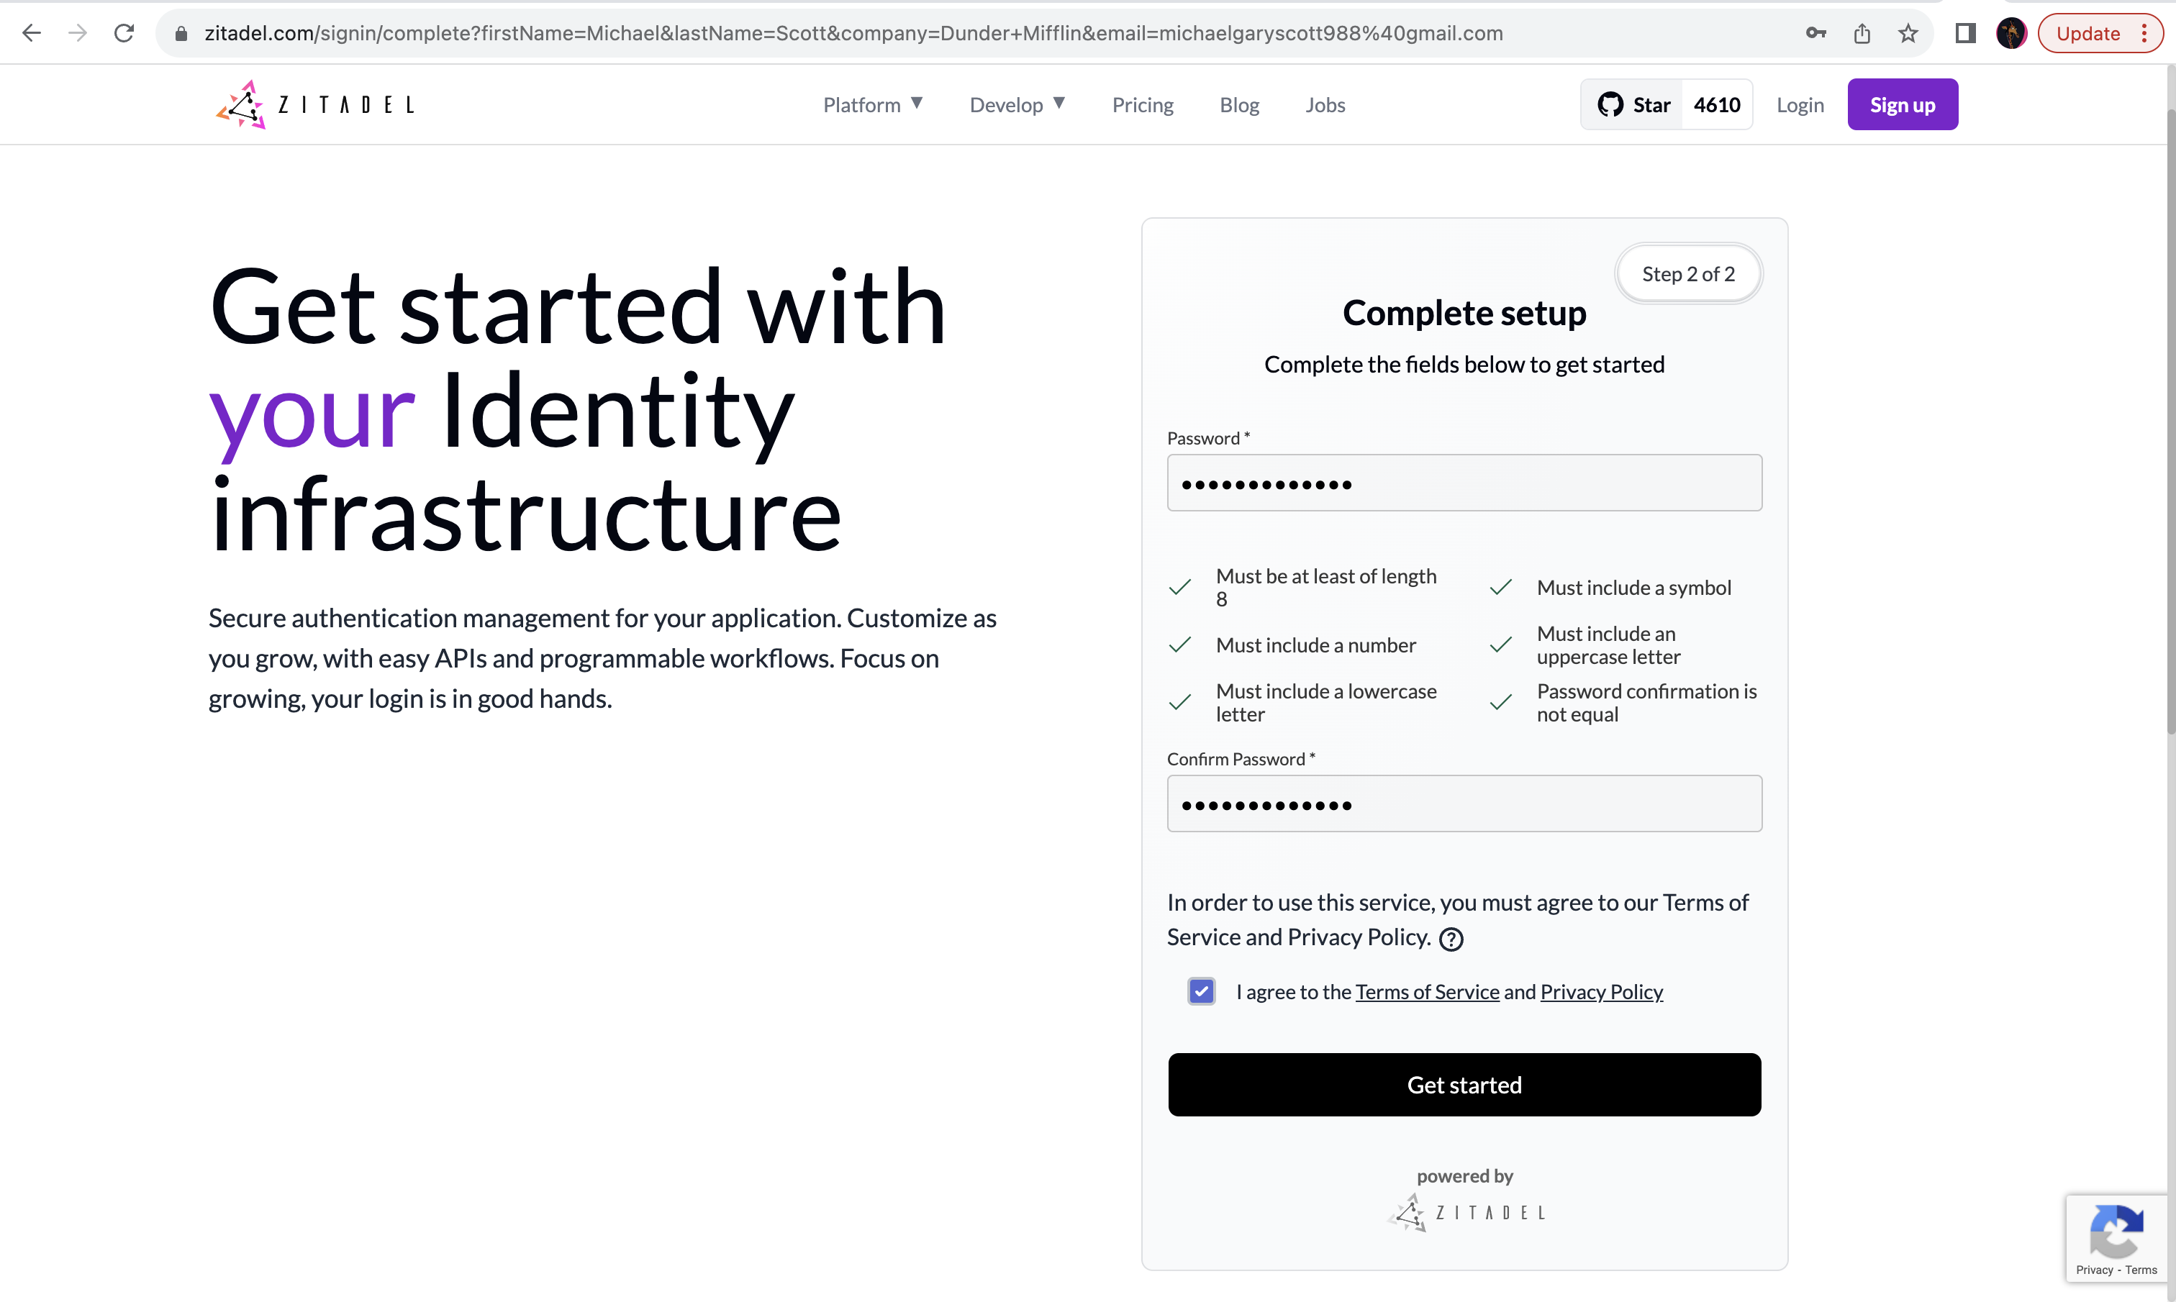The height and width of the screenshot is (1302, 2176).
Task: Open the Chrome Update menu
Action: pos(2099,33)
